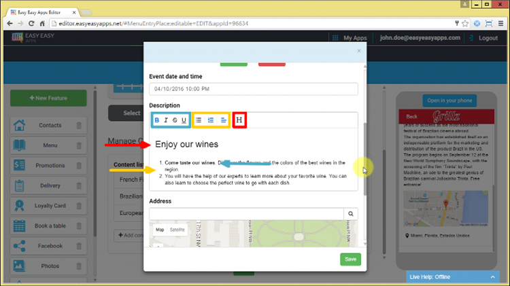This screenshot has height=286, width=510.
Task: Open the Promotions feature in sidebar
Action: pyautogui.click(x=48, y=166)
